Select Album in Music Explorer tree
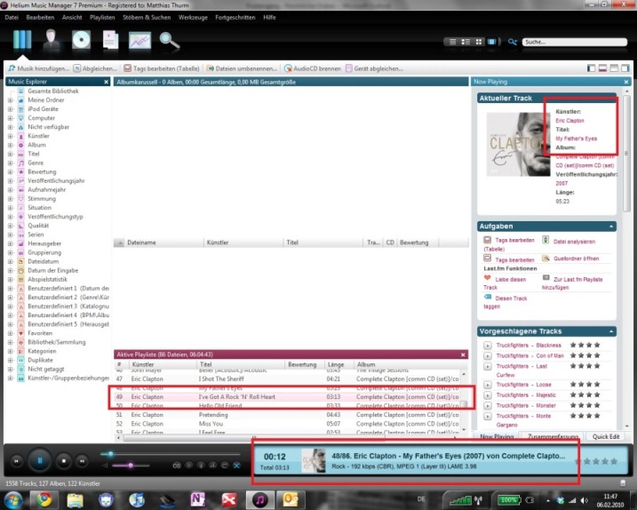The height and width of the screenshot is (510, 637). (x=36, y=145)
